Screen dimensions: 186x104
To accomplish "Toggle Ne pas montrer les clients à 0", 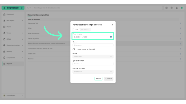I will pos(74,49).
